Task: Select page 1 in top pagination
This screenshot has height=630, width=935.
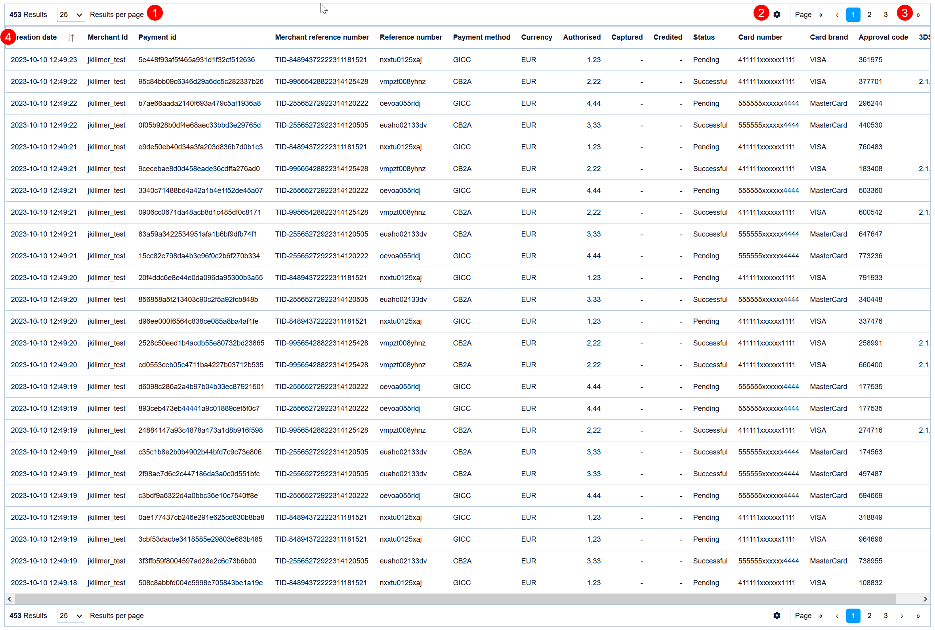Action: tap(853, 15)
